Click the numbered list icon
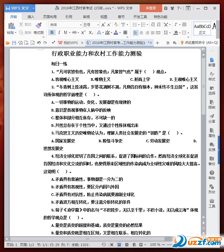 click(143, 25)
